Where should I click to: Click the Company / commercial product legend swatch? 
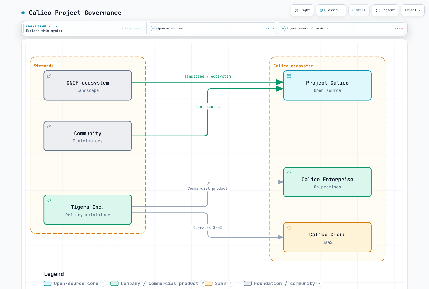tap(114, 283)
